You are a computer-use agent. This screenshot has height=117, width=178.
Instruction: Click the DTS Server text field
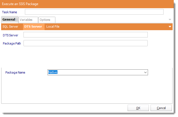85,35
